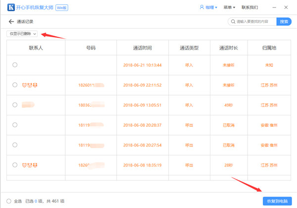Click the user account icon
This screenshot has width=297, height=208.
(202, 7)
